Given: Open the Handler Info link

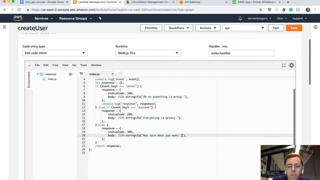Looking at the screenshot, I should point(224,46).
